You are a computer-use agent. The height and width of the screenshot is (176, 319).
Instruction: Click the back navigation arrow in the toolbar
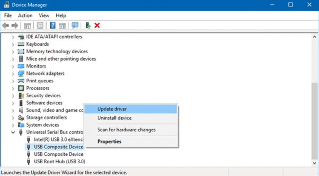pos(5,25)
